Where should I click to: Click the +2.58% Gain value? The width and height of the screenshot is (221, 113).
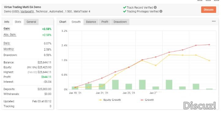[x=47, y=29]
